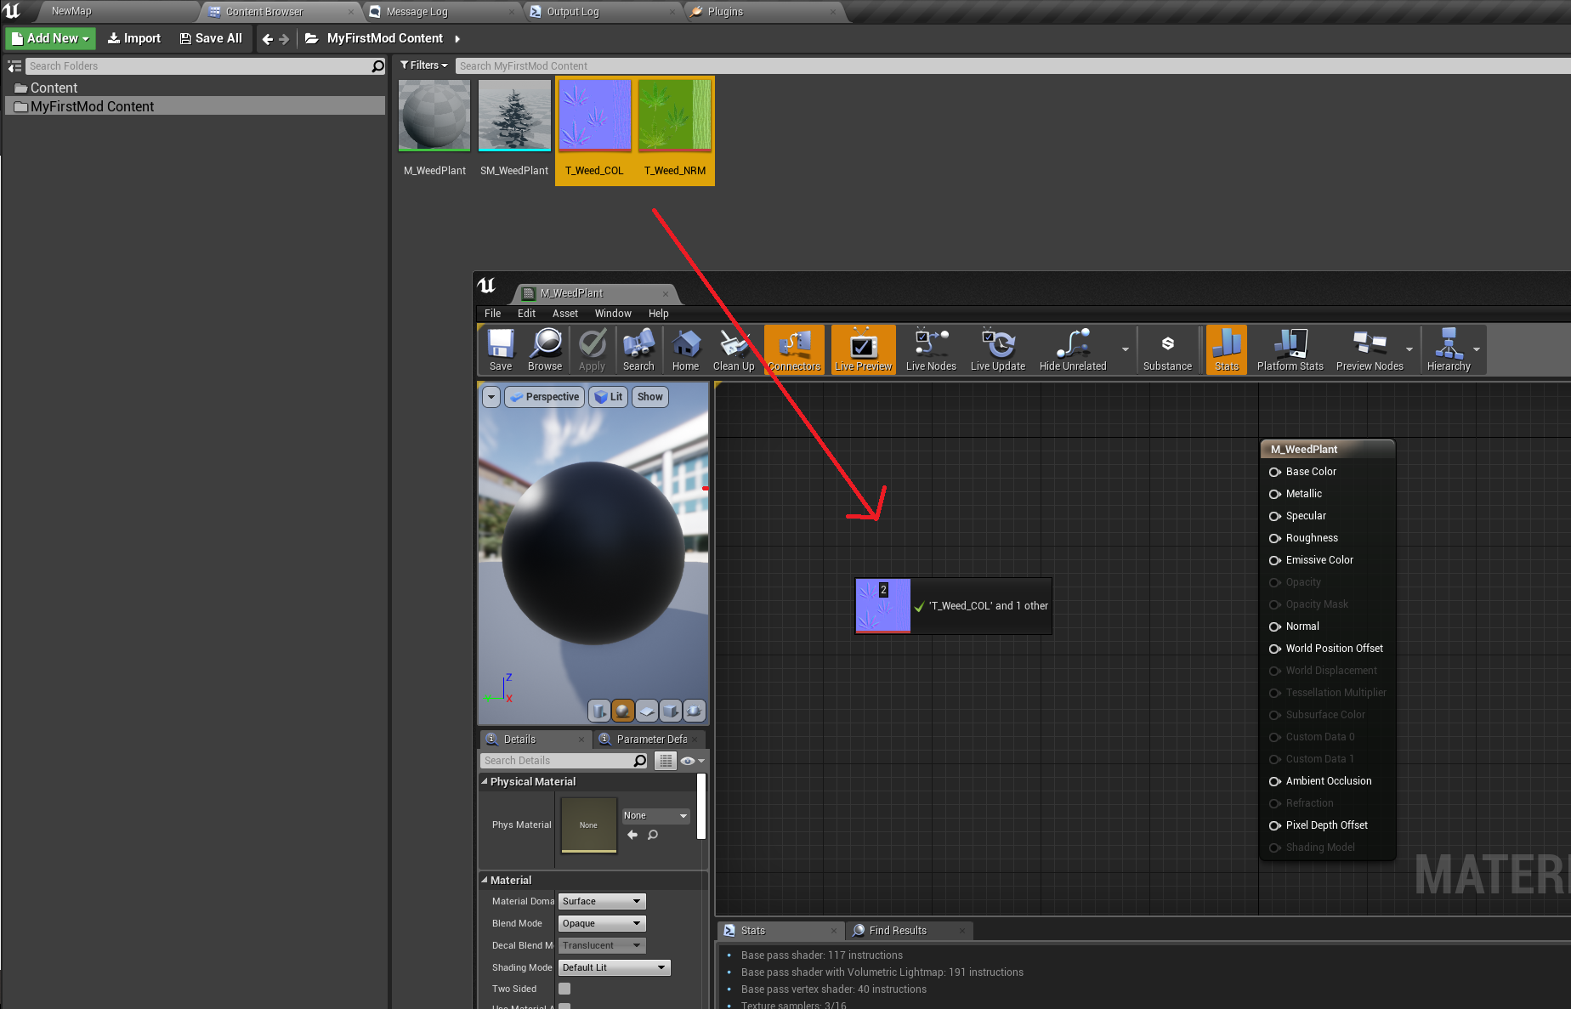Toggle Live Nodes

coord(931,349)
